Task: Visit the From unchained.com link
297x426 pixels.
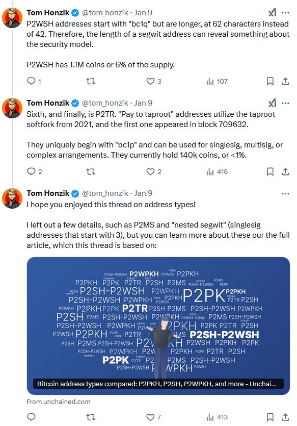Action: point(59,402)
